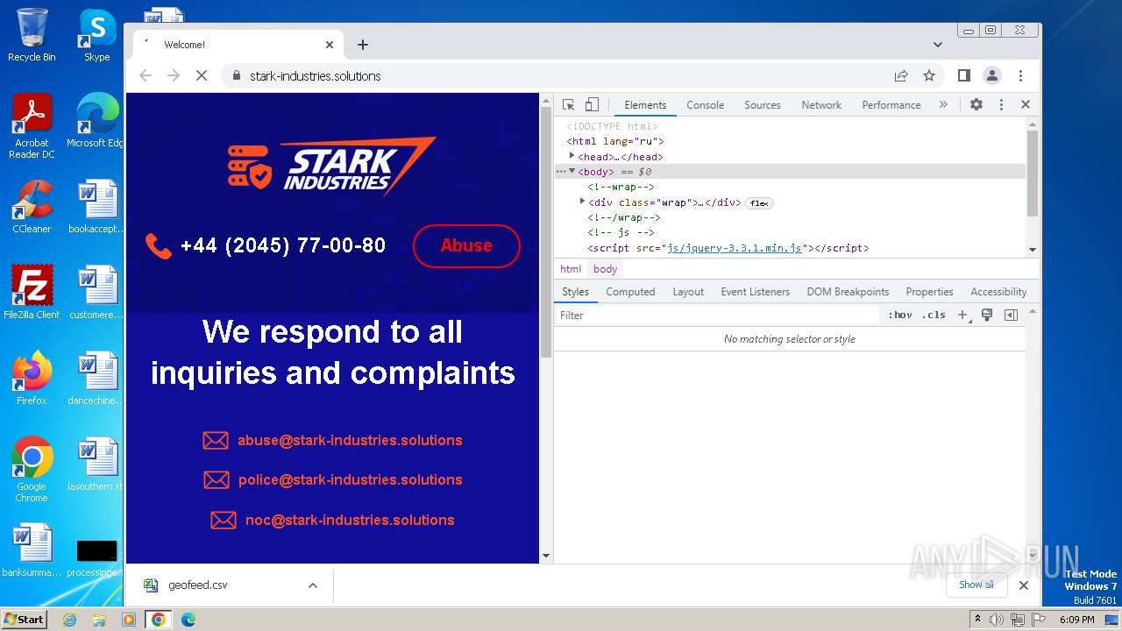Click noc@stark-industries.solutions email link

pyautogui.click(x=350, y=521)
